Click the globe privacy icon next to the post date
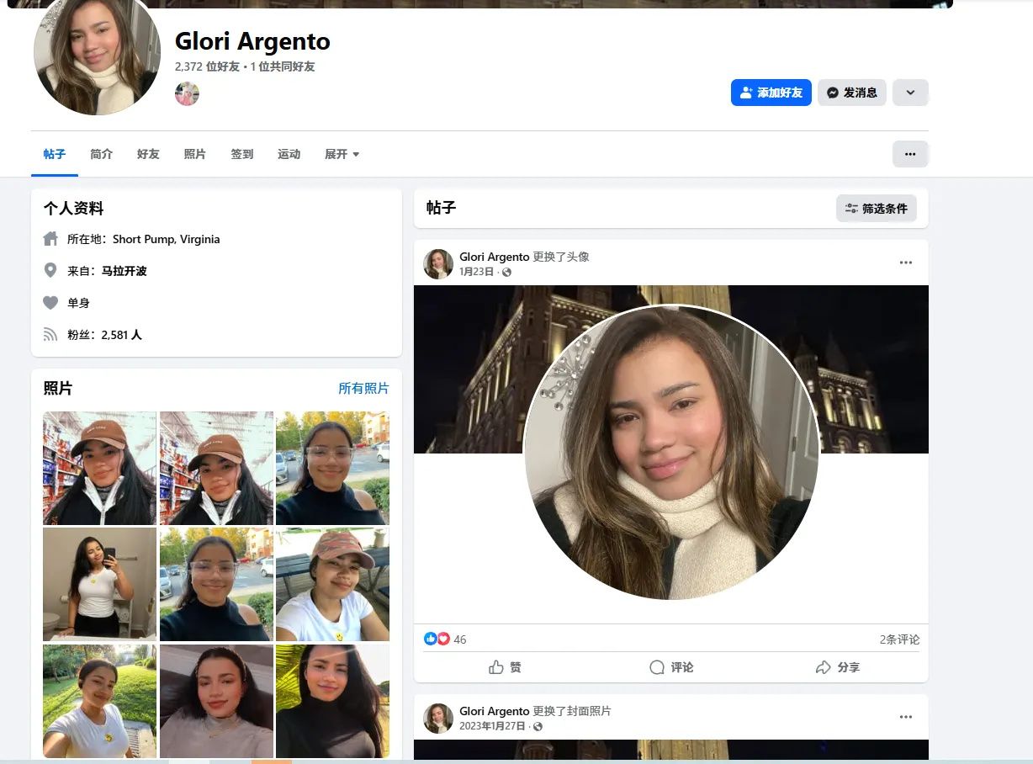The height and width of the screenshot is (764, 1033). [508, 272]
